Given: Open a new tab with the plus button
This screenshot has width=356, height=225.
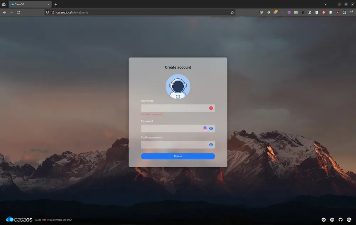Looking at the screenshot, I should (x=56, y=4).
